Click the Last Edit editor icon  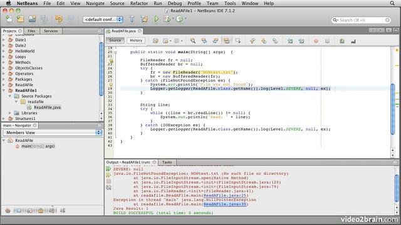pyautogui.click(x=155, y=41)
